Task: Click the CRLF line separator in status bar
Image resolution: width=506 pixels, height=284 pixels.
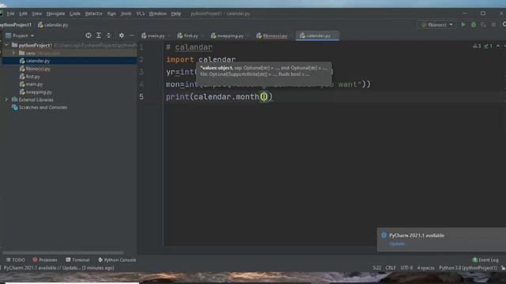Action: click(x=391, y=268)
